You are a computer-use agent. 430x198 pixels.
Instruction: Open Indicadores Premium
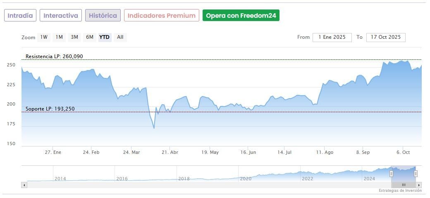click(x=161, y=16)
